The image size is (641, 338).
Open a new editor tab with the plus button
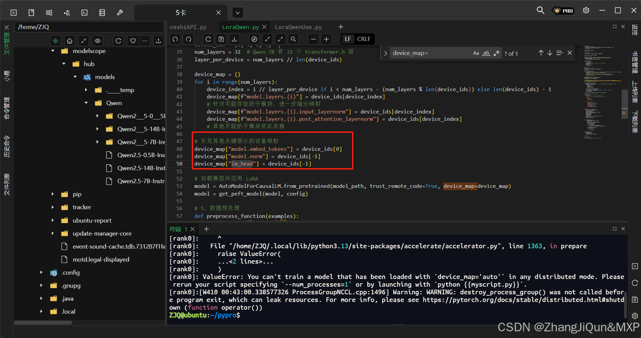(341, 27)
